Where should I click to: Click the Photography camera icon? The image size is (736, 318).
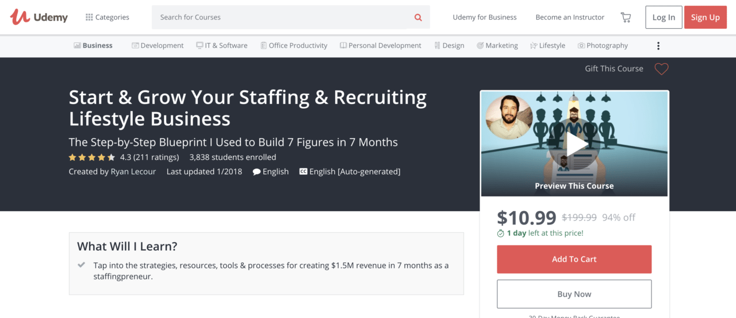581,45
